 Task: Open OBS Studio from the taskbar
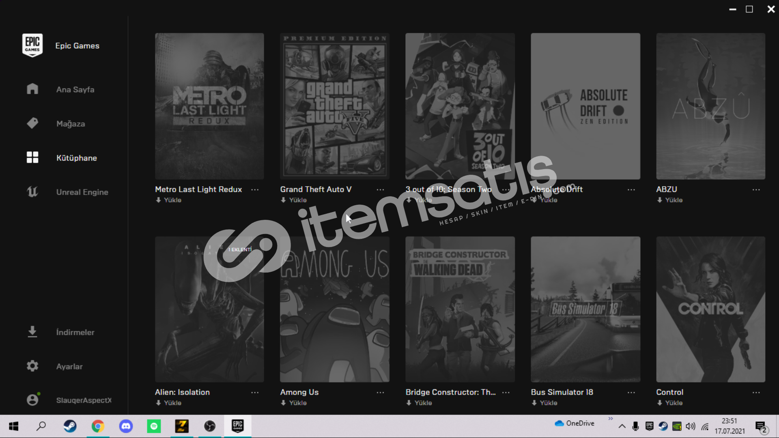point(210,426)
